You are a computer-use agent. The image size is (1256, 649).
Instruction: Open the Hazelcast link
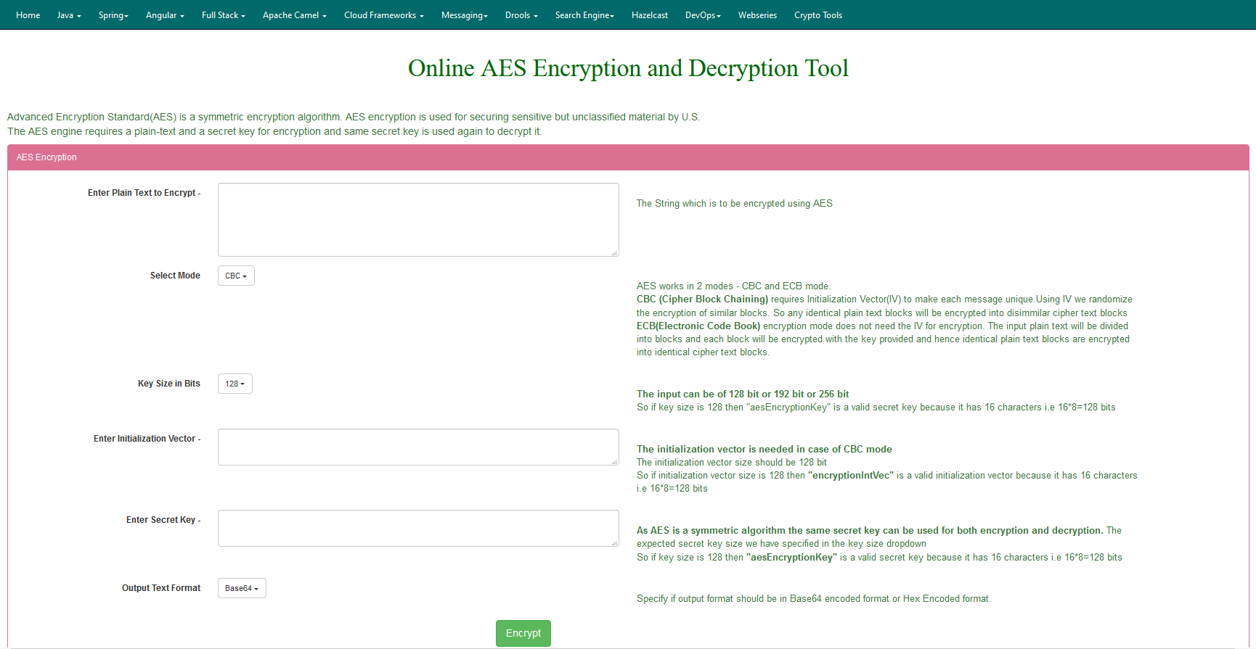tap(650, 15)
